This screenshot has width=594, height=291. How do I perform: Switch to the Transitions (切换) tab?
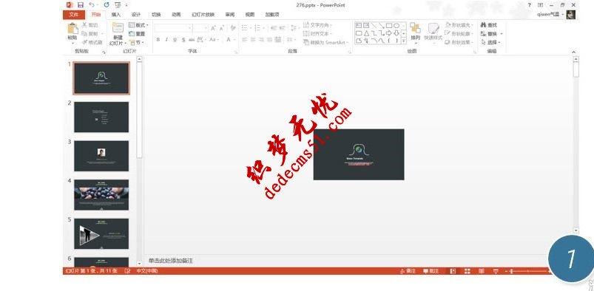point(156,14)
